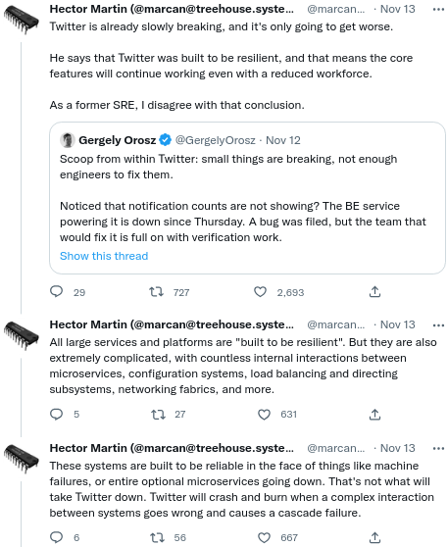Screen dimensions: 448x547
Task: Retweet the tweet with 56 retweets
Action: 157,537
